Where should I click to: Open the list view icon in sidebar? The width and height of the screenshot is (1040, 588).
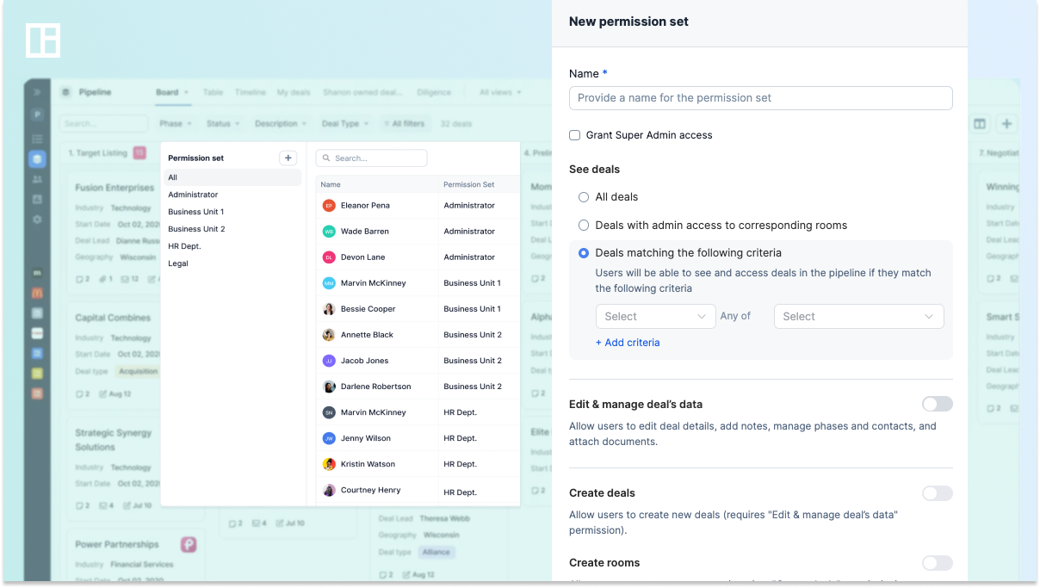click(x=37, y=138)
